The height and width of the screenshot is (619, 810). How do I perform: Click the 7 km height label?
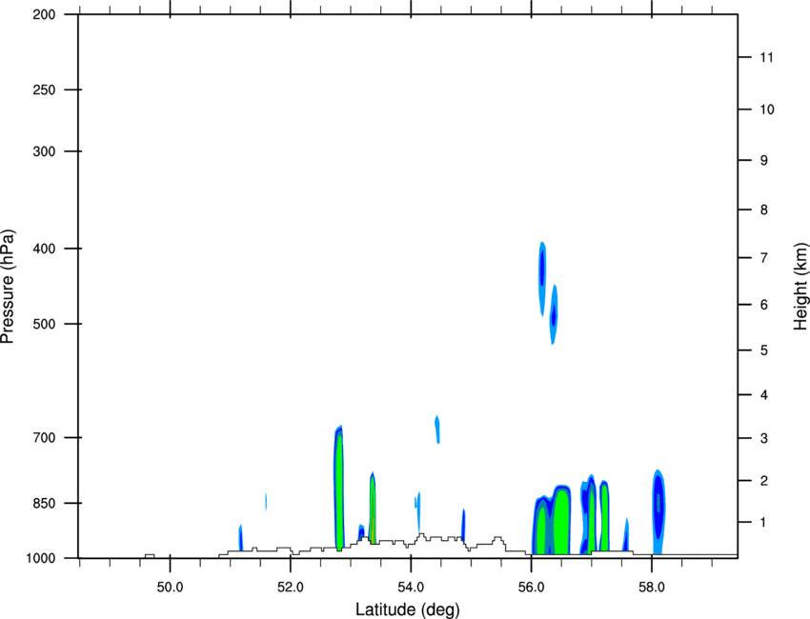[764, 258]
